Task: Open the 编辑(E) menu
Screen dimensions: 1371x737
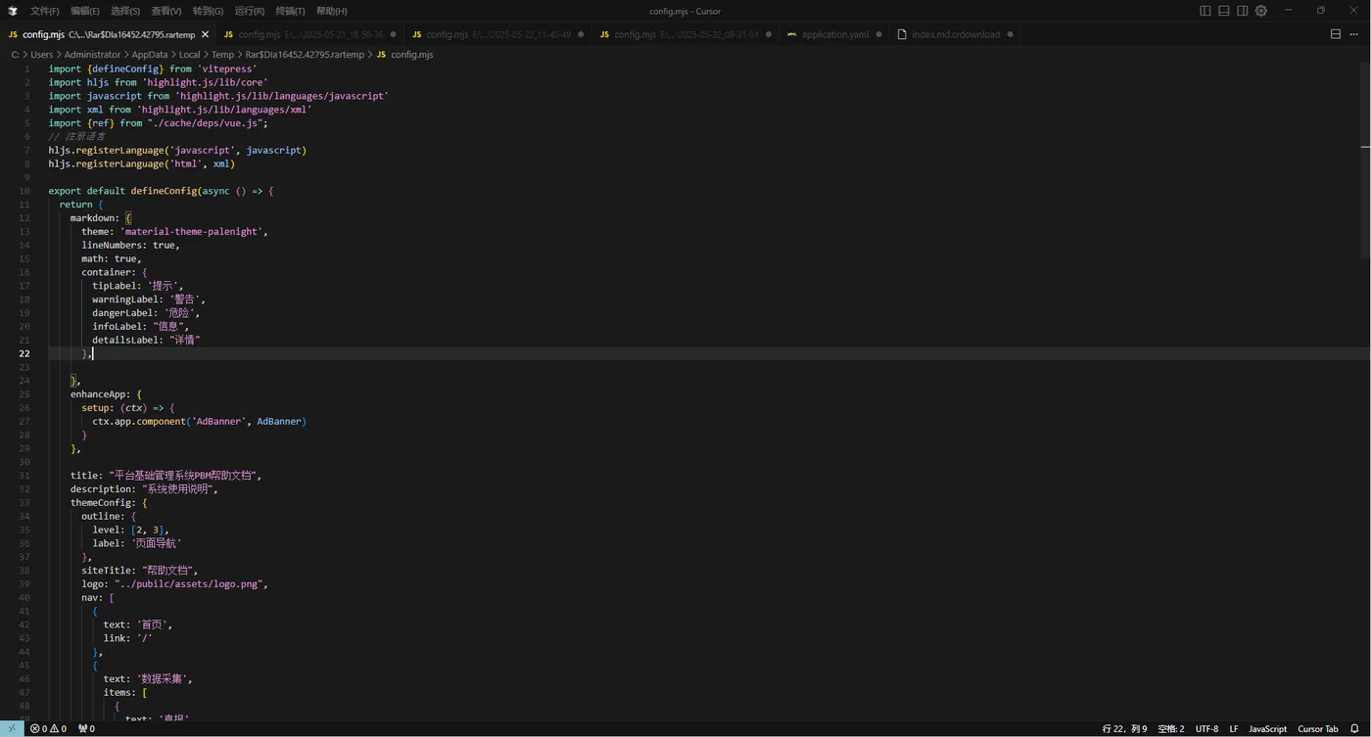Action: (x=85, y=11)
